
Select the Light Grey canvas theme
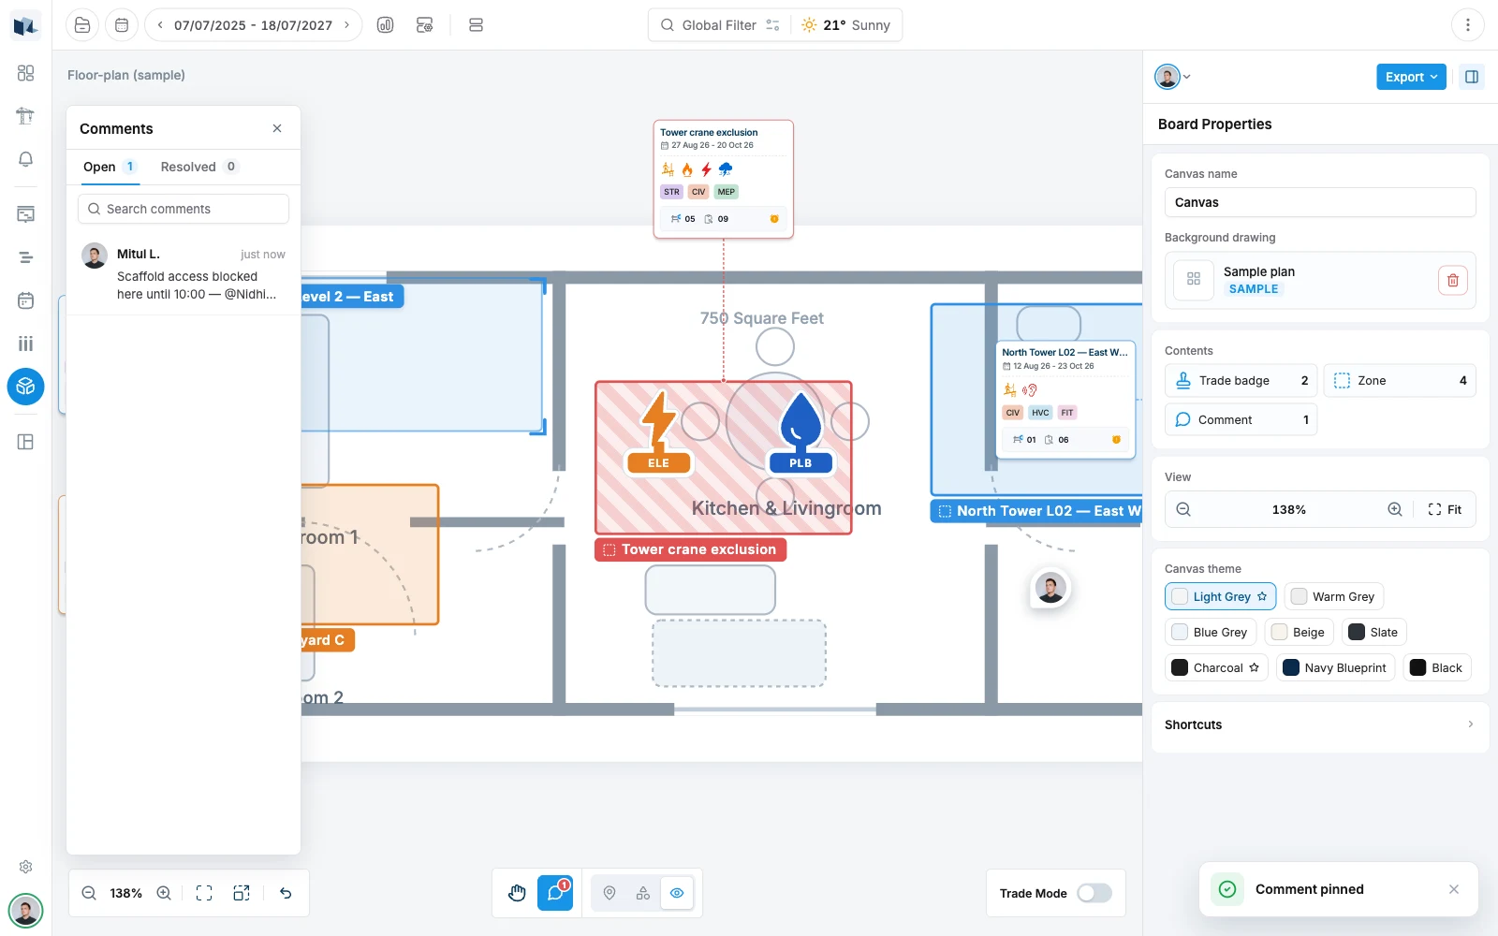1220,596
